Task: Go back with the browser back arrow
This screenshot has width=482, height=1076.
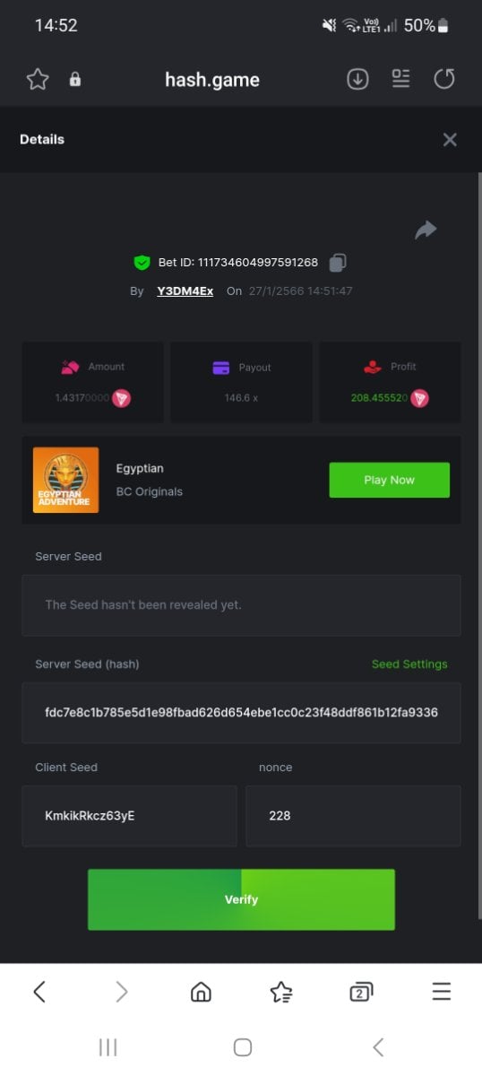Action: pyautogui.click(x=39, y=991)
